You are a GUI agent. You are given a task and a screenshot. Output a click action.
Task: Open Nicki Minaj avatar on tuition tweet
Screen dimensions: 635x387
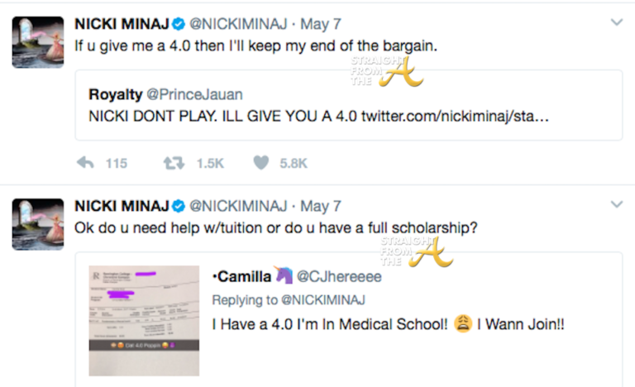(x=38, y=224)
